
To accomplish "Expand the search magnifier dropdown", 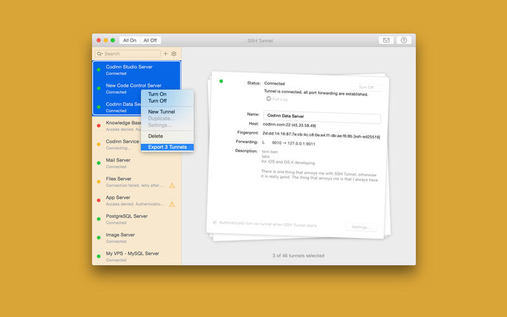I will 100,54.
